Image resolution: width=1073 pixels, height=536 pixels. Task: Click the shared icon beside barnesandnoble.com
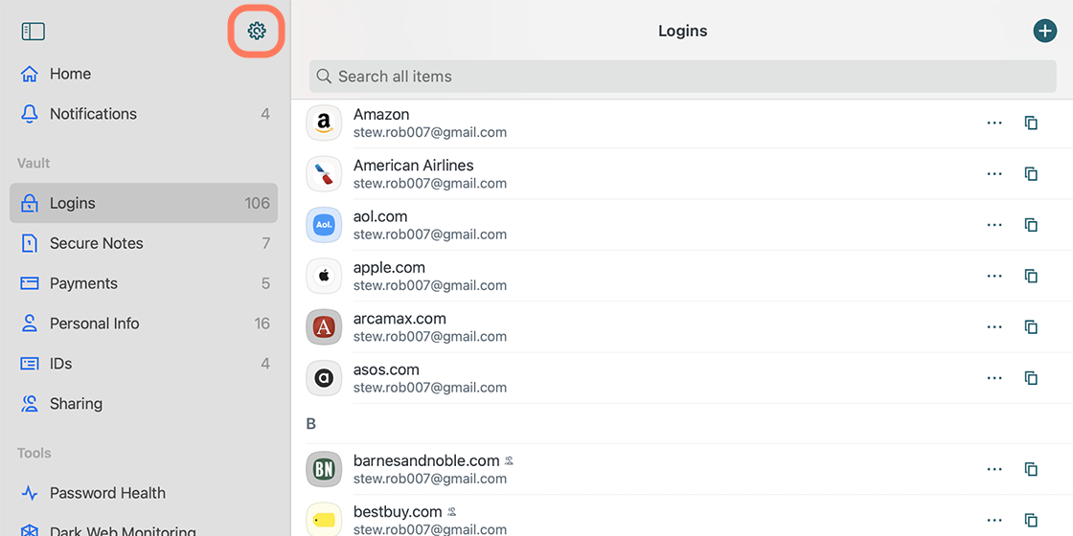click(509, 461)
